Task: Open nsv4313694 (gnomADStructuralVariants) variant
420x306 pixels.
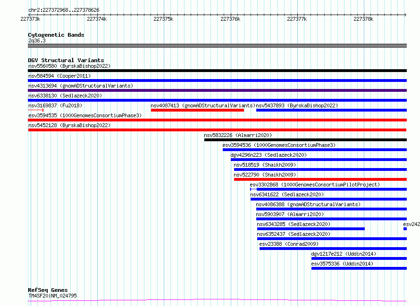Action: (x=81, y=86)
